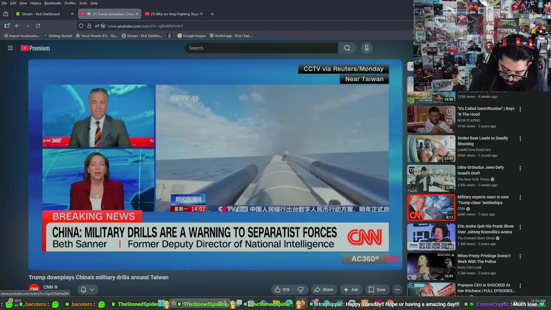
Task: Go back with the browser back arrow
Action: (x=17, y=26)
